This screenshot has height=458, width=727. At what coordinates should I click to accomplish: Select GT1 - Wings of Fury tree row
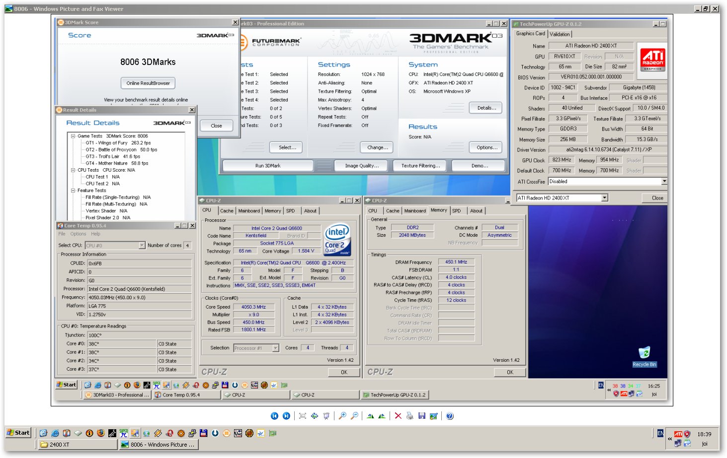point(118,143)
